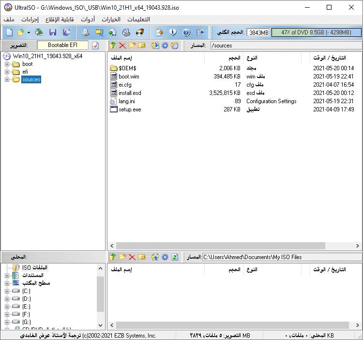Open the recent files dropdown arrow
Image resolution: width=363 pixels, height=340 pixels.
[x=29, y=32]
